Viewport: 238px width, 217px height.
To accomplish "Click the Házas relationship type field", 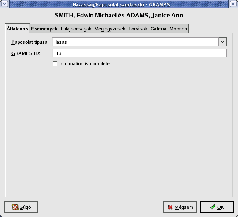I will click(135, 42).
